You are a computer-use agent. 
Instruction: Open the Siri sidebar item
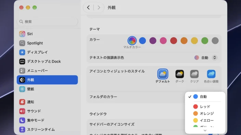[47, 34]
